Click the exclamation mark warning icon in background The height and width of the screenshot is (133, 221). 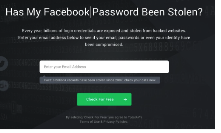[14, 107]
